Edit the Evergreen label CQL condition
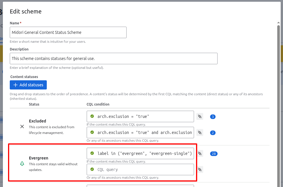Screen dimensions: 283x187 point(144,153)
